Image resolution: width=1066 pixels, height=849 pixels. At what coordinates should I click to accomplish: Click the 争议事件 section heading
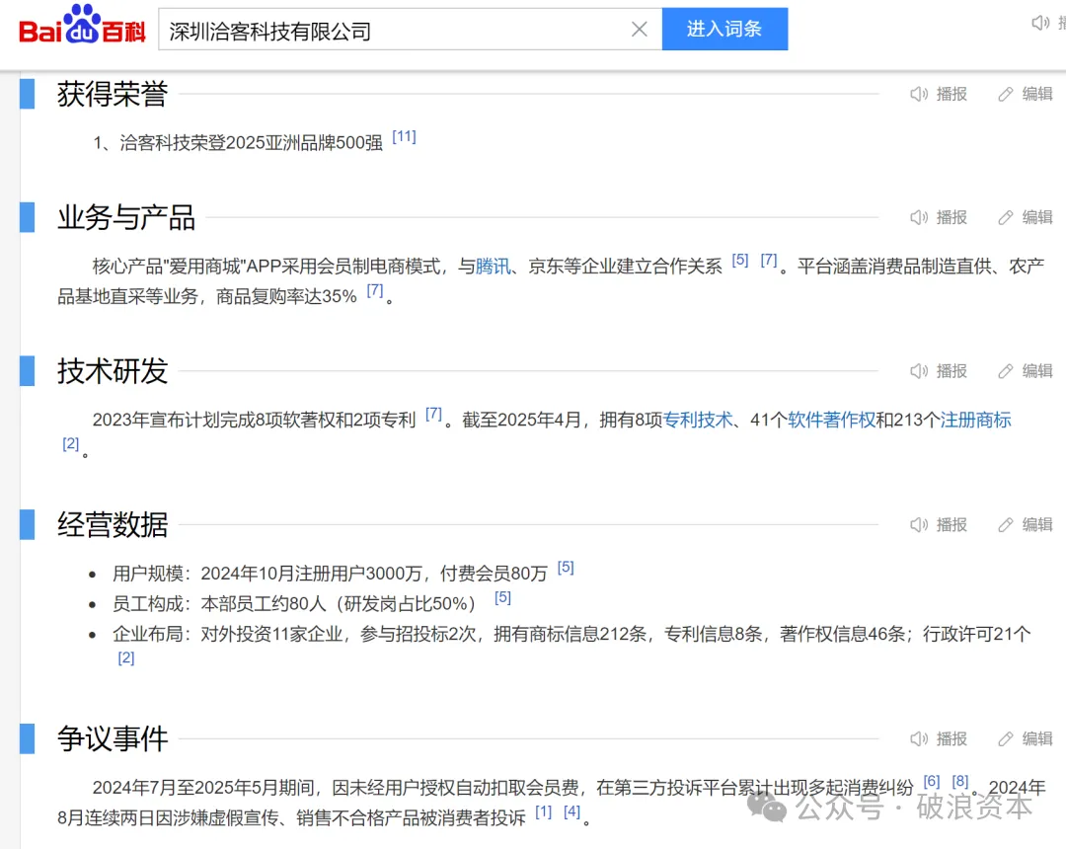pyautogui.click(x=113, y=738)
